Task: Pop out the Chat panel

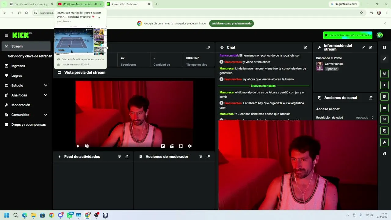Action: [305, 47]
